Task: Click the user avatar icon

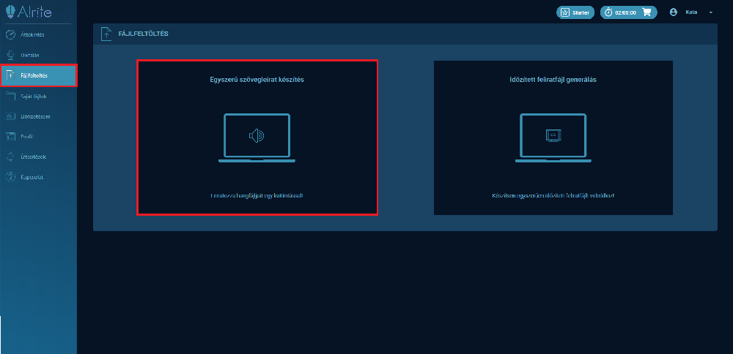Action: 673,12
